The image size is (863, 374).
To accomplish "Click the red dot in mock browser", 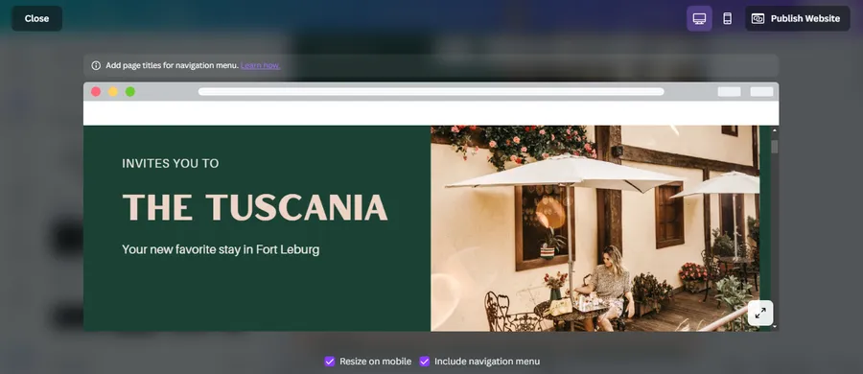I will pyautogui.click(x=96, y=91).
